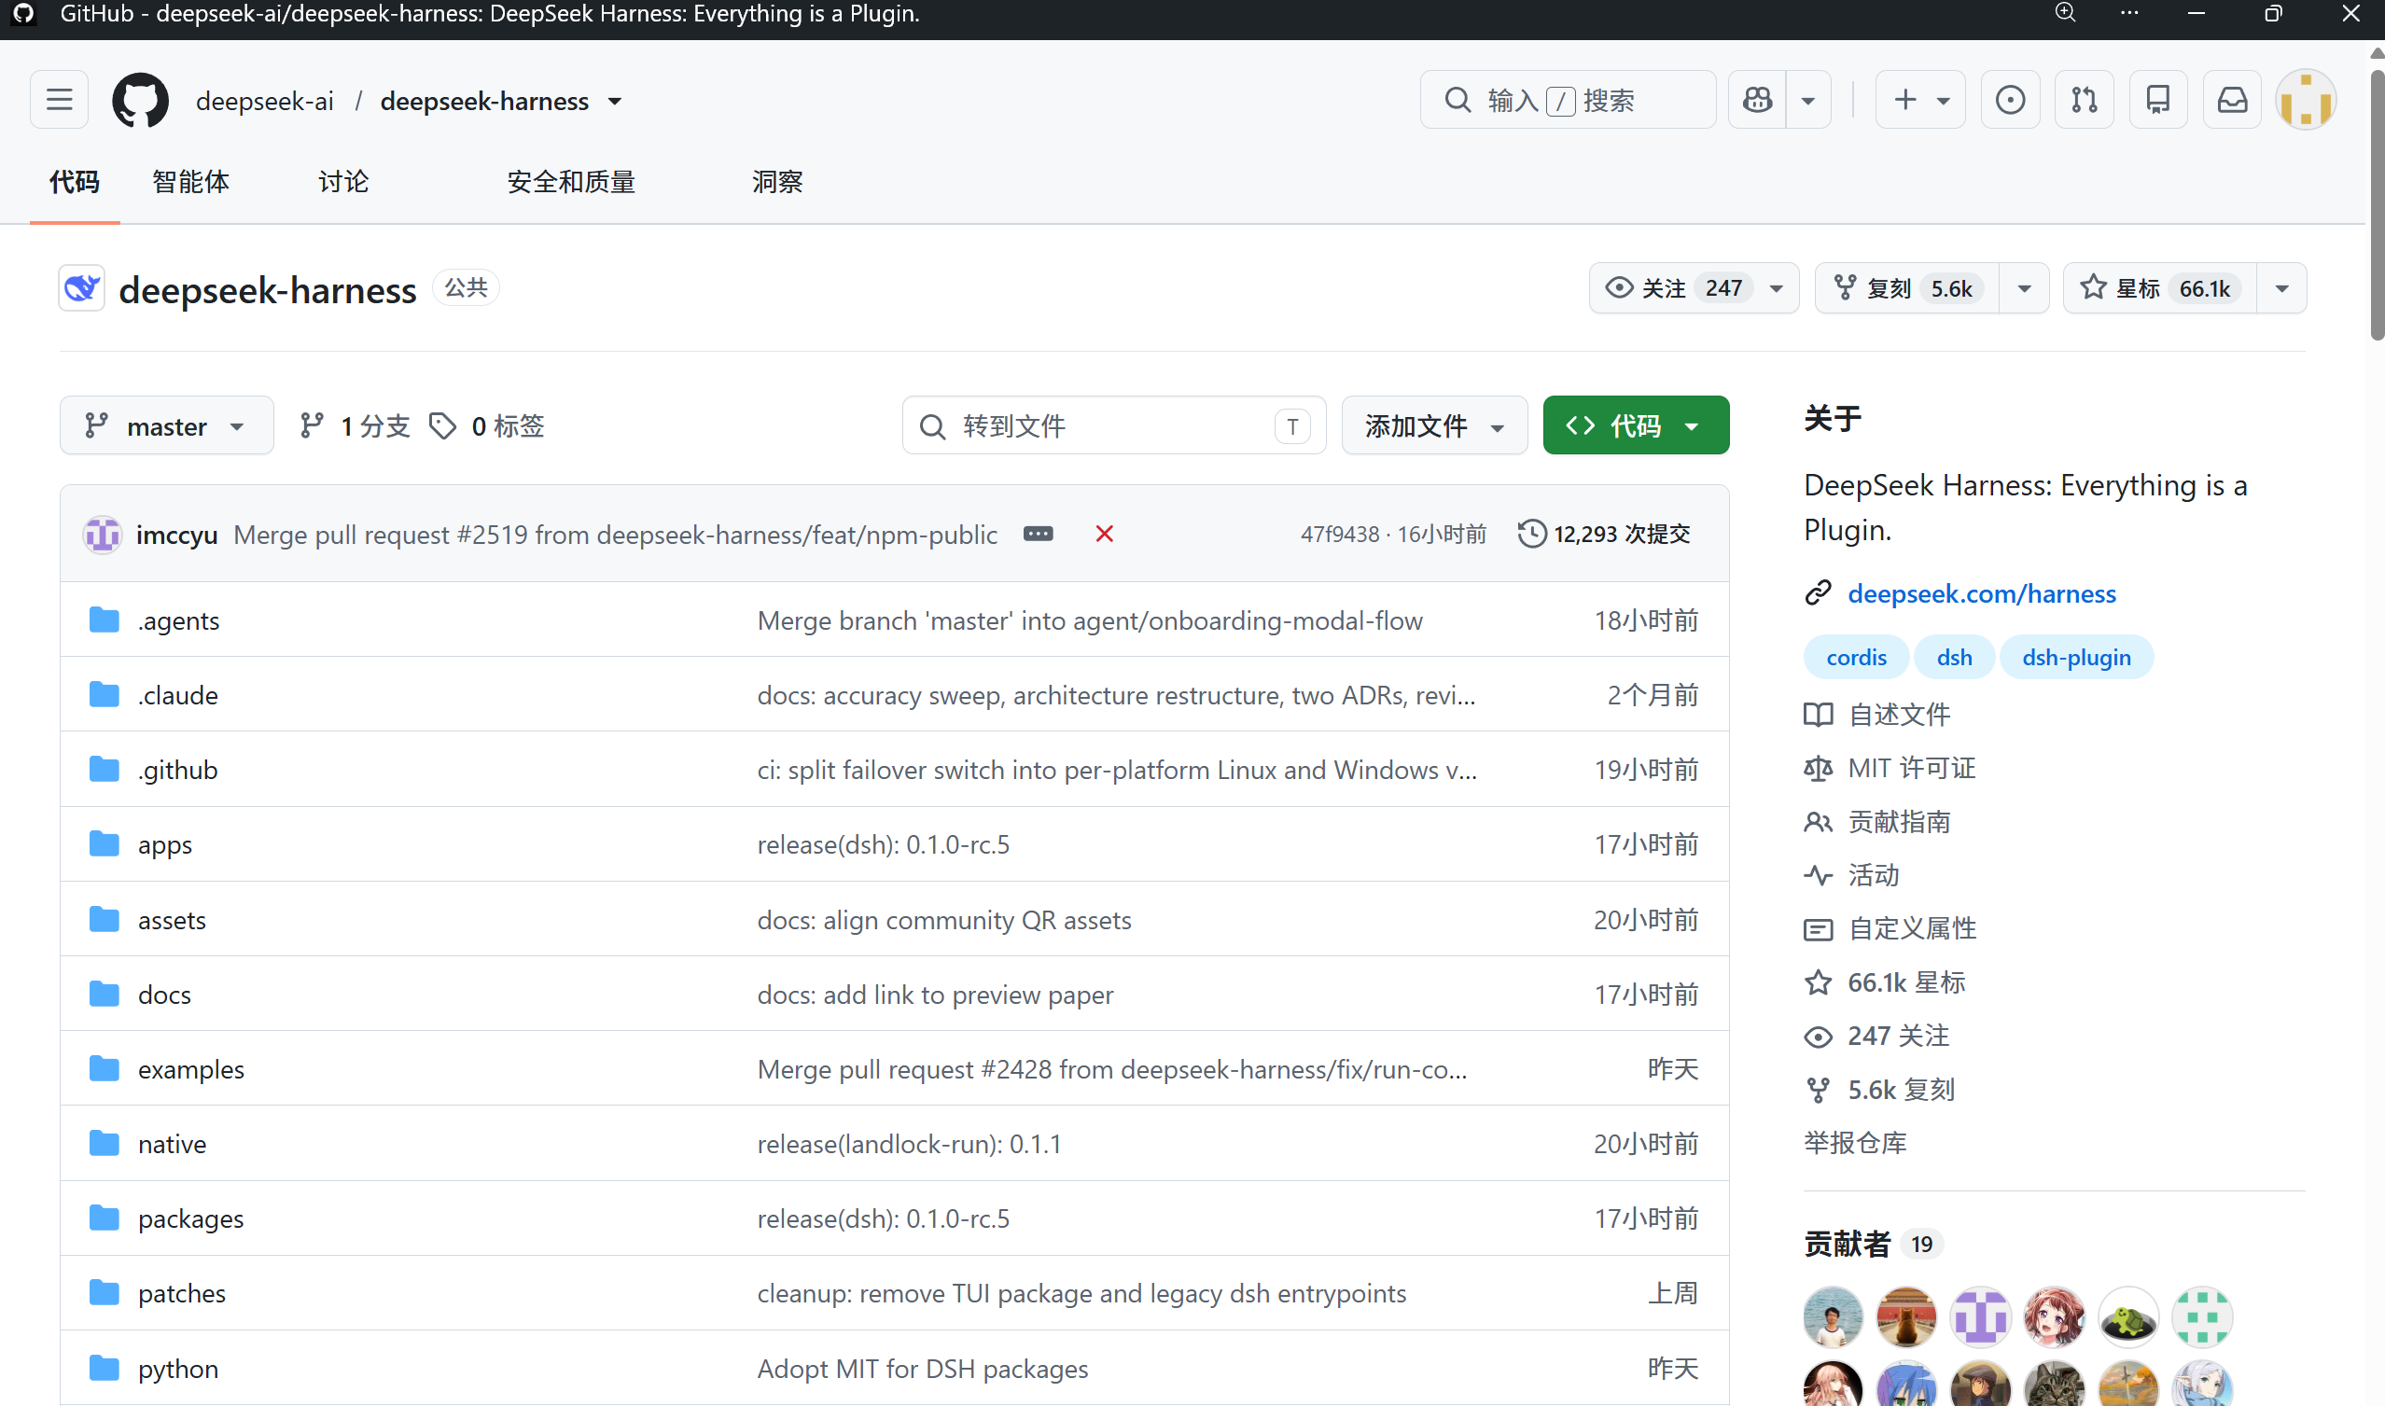The height and width of the screenshot is (1406, 2385).
Task: Expand the create new plus dropdown
Action: pos(1920,100)
